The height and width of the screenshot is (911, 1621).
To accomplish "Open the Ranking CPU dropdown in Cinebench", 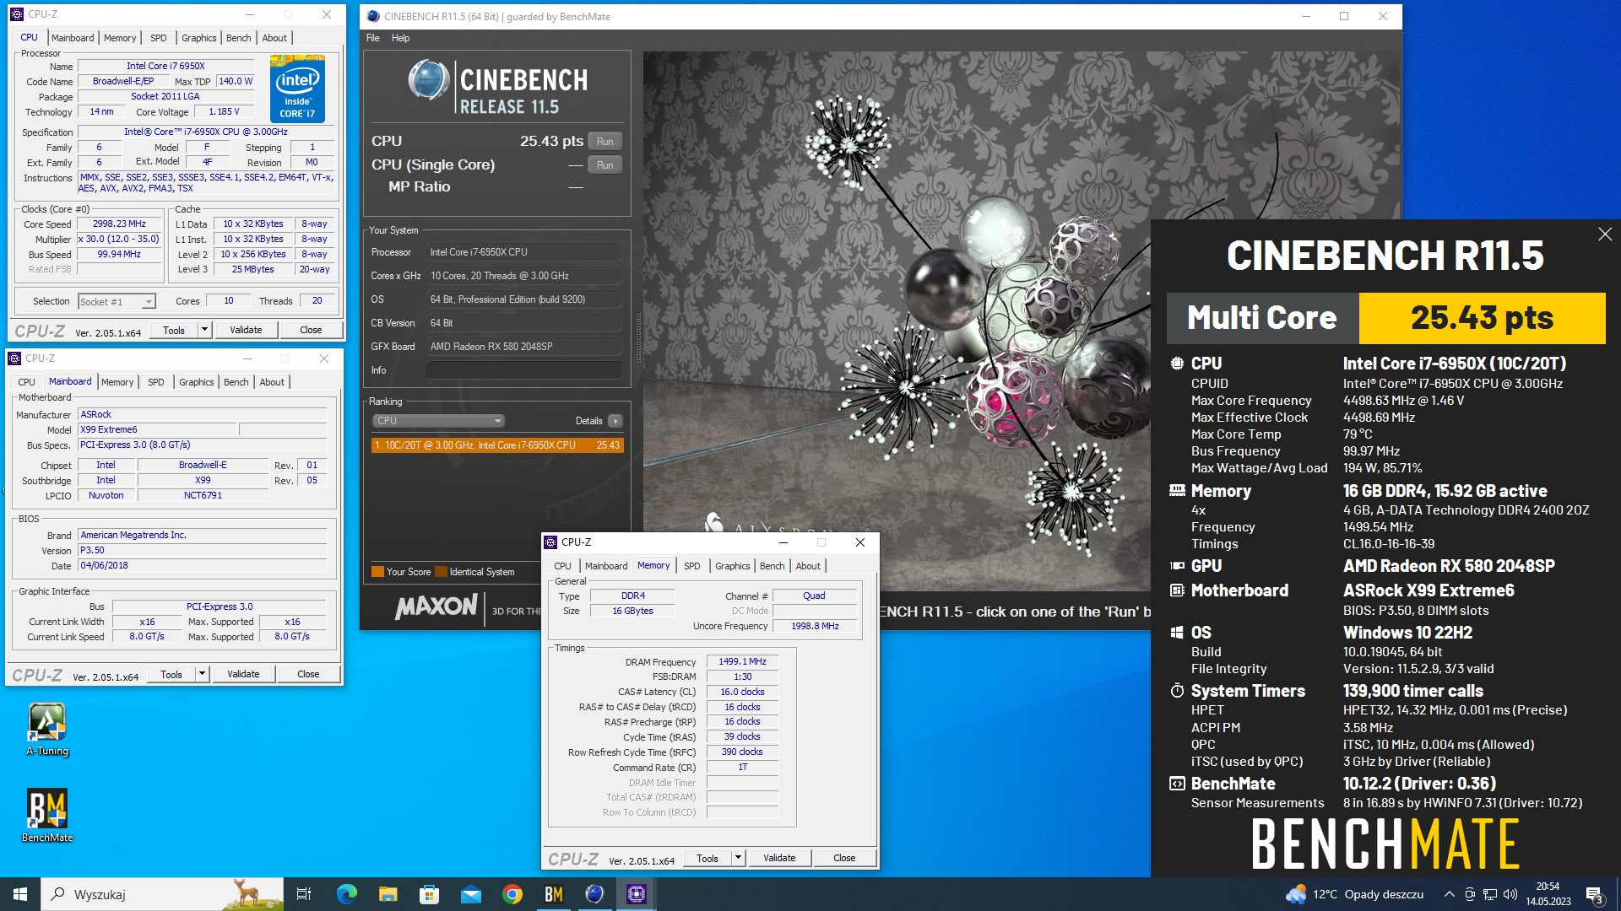I will 438,421.
